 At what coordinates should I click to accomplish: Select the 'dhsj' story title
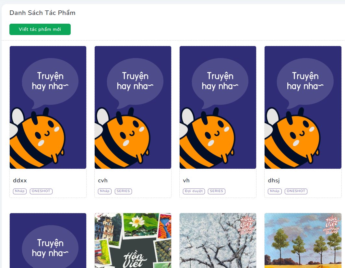[274, 181]
